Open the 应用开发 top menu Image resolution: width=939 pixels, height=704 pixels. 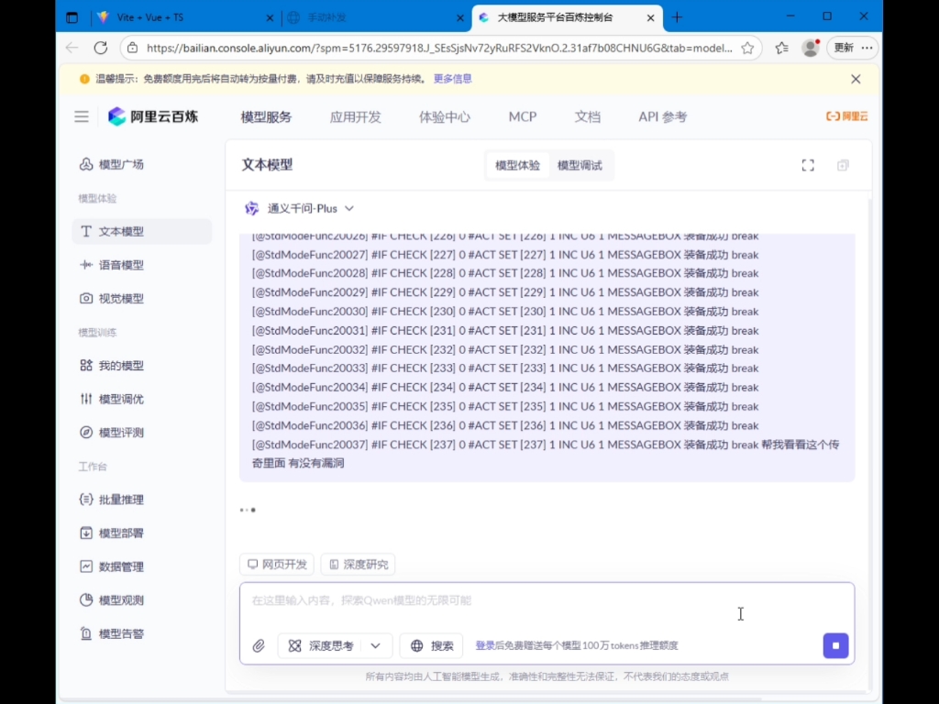click(355, 116)
